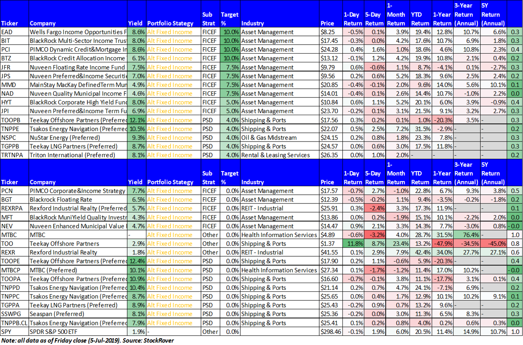Select ticker NAD
Viewport: 523px width, 345px height.
point(14,94)
